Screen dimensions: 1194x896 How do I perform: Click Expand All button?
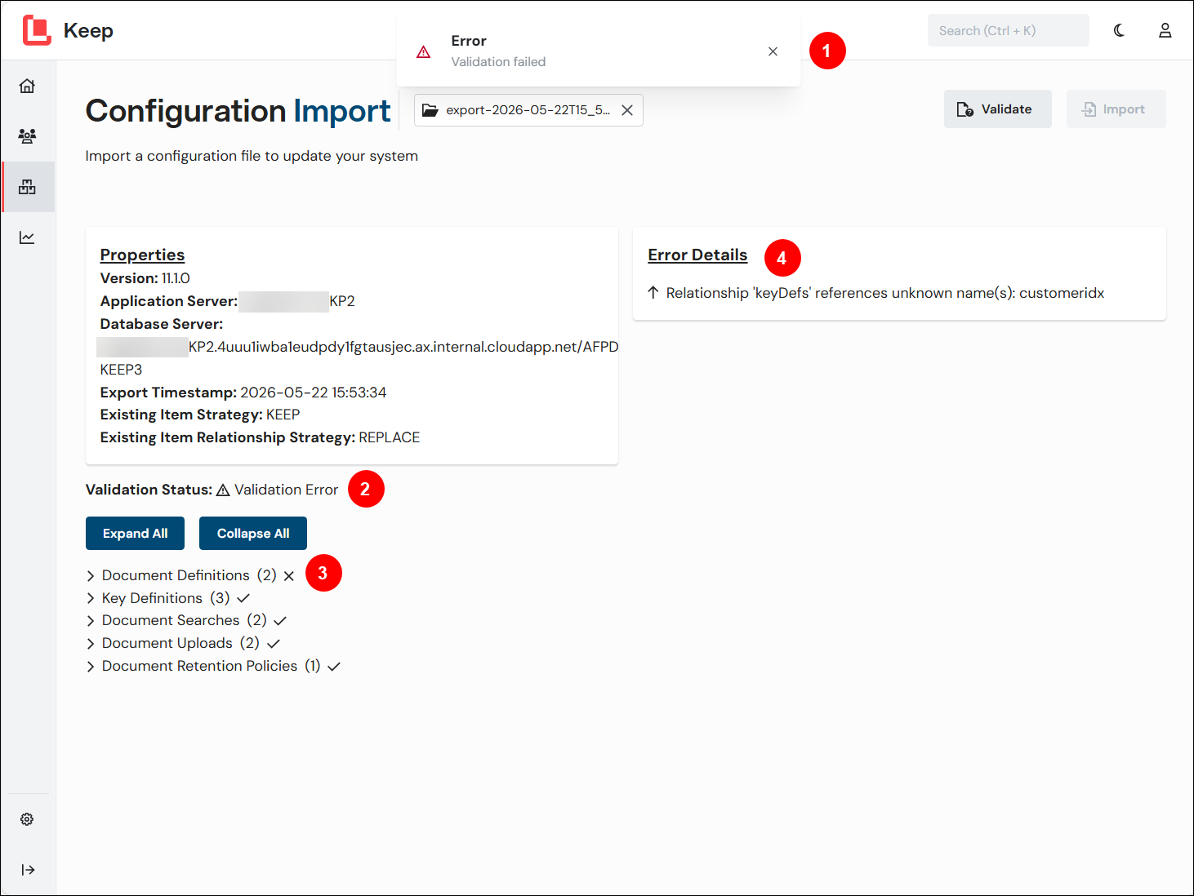point(135,534)
